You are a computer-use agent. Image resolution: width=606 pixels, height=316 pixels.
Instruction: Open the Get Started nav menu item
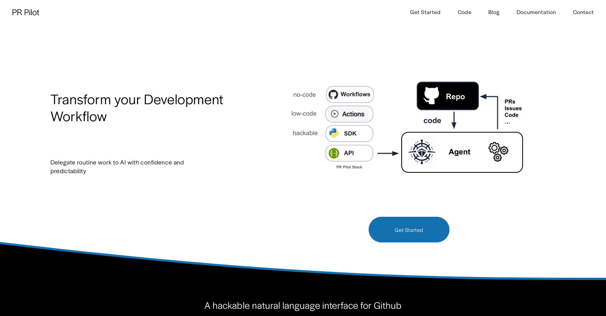[425, 12]
